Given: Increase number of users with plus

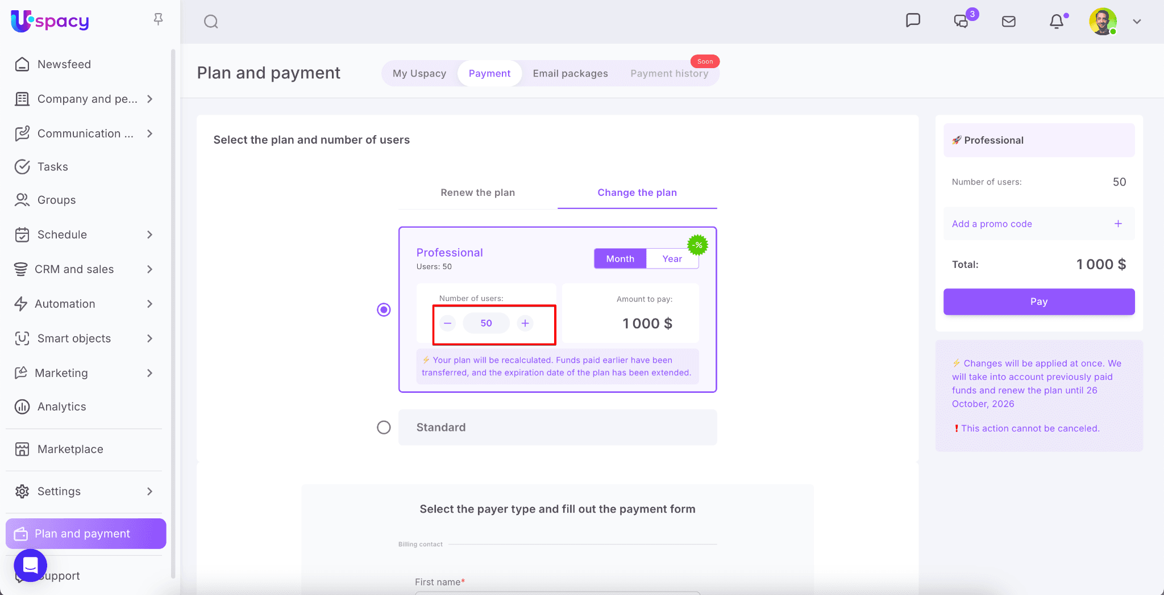Looking at the screenshot, I should click(525, 323).
